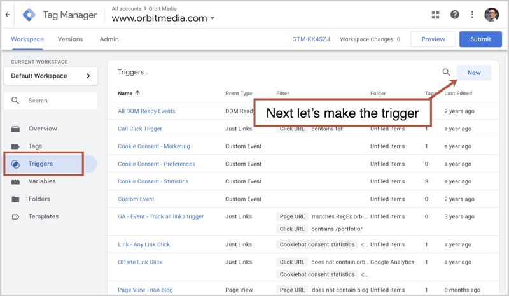
Task: Click the All accounts breadcrumb
Action: click(x=127, y=9)
